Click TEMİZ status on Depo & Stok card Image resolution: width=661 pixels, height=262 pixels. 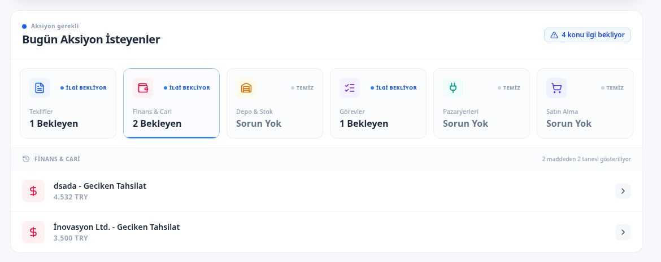(x=302, y=88)
